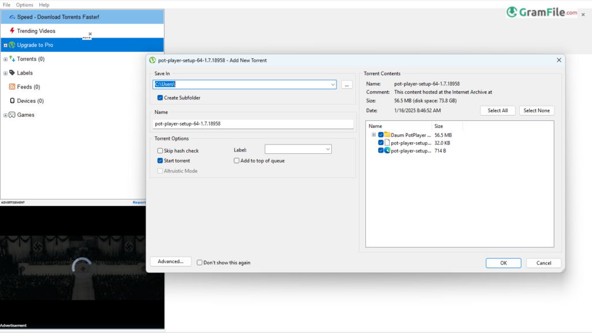Expand the Torrents (0) node
This screenshot has width=592, height=333.
[x=5, y=60]
